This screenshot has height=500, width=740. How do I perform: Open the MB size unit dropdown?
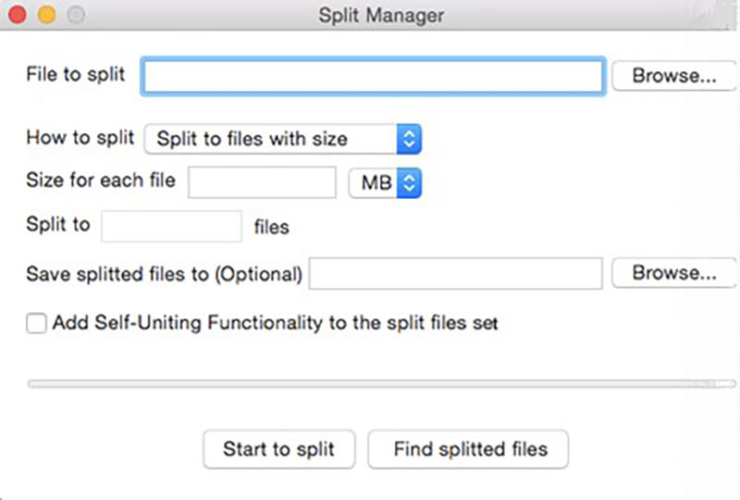pyautogui.click(x=385, y=183)
